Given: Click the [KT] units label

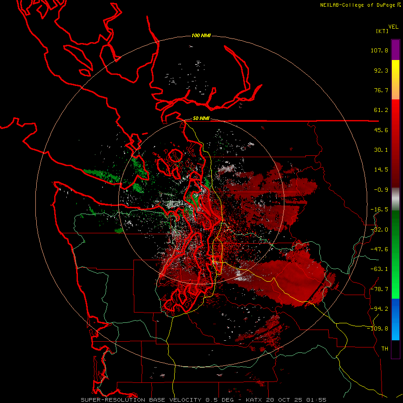Looking at the screenshot, I should [x=382, y=31].
